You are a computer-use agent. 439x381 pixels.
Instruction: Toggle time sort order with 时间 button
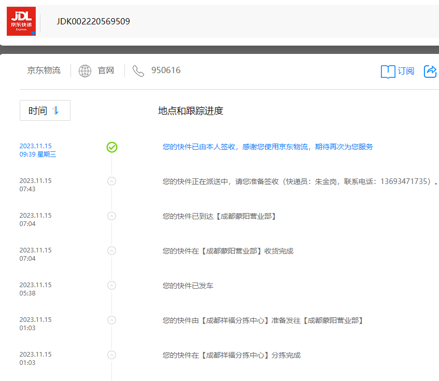45,110
